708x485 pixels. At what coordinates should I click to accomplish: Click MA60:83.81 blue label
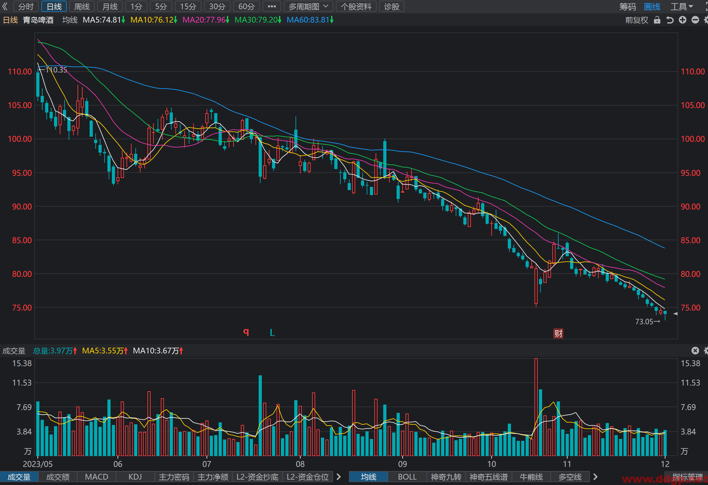click(310, 20)
